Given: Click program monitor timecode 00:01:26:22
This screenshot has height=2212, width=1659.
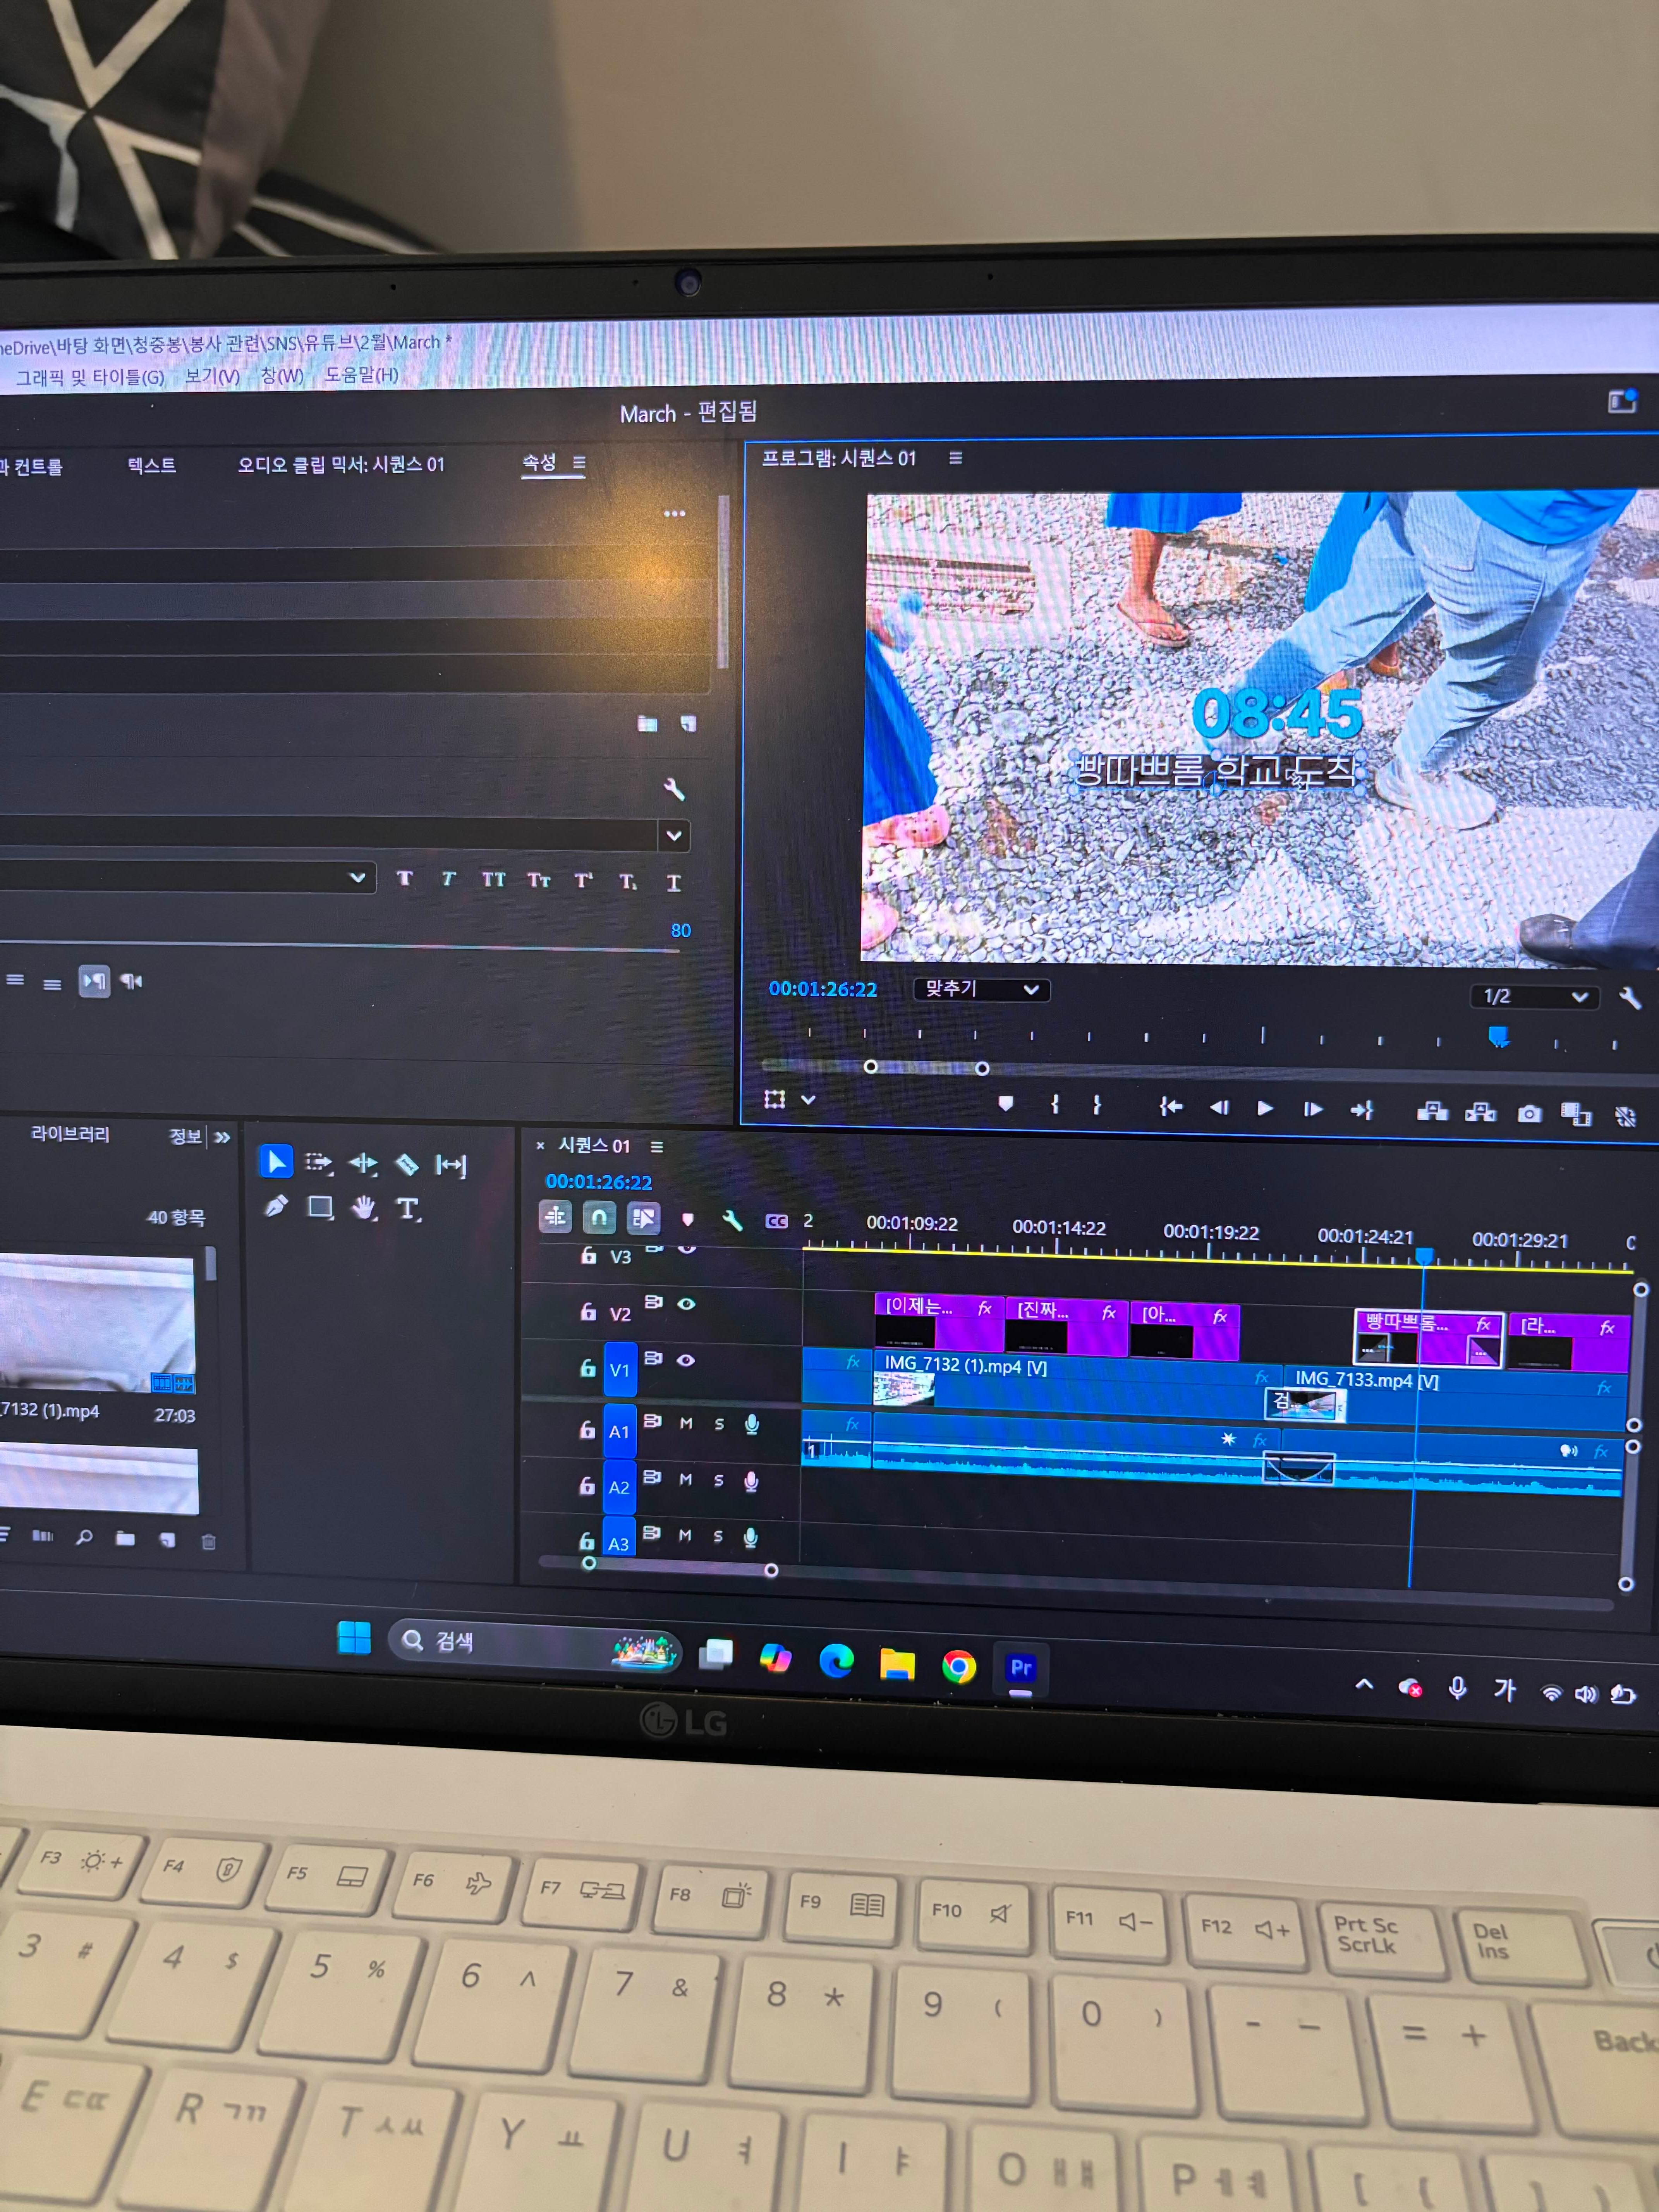Looking at the screenshot, I should [x=822, y=989].
